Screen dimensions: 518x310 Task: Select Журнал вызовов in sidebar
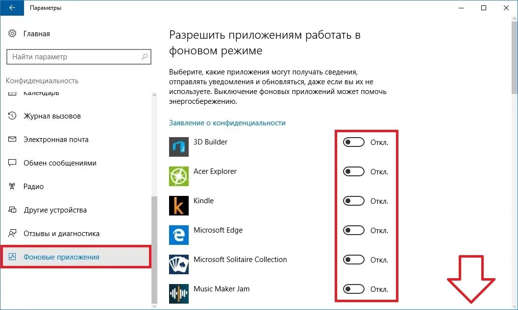click(x=52, y=116)
